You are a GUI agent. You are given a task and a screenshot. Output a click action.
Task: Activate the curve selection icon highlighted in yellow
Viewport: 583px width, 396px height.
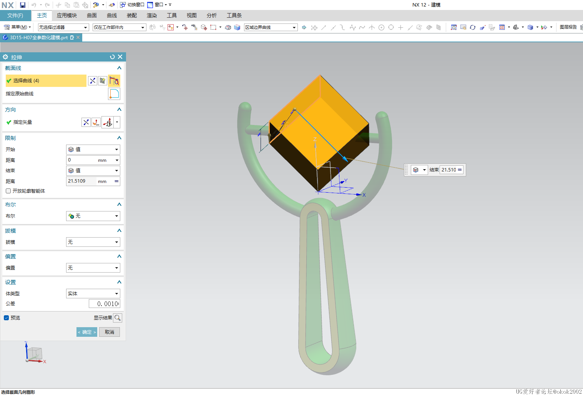click(x=114, y=81)
